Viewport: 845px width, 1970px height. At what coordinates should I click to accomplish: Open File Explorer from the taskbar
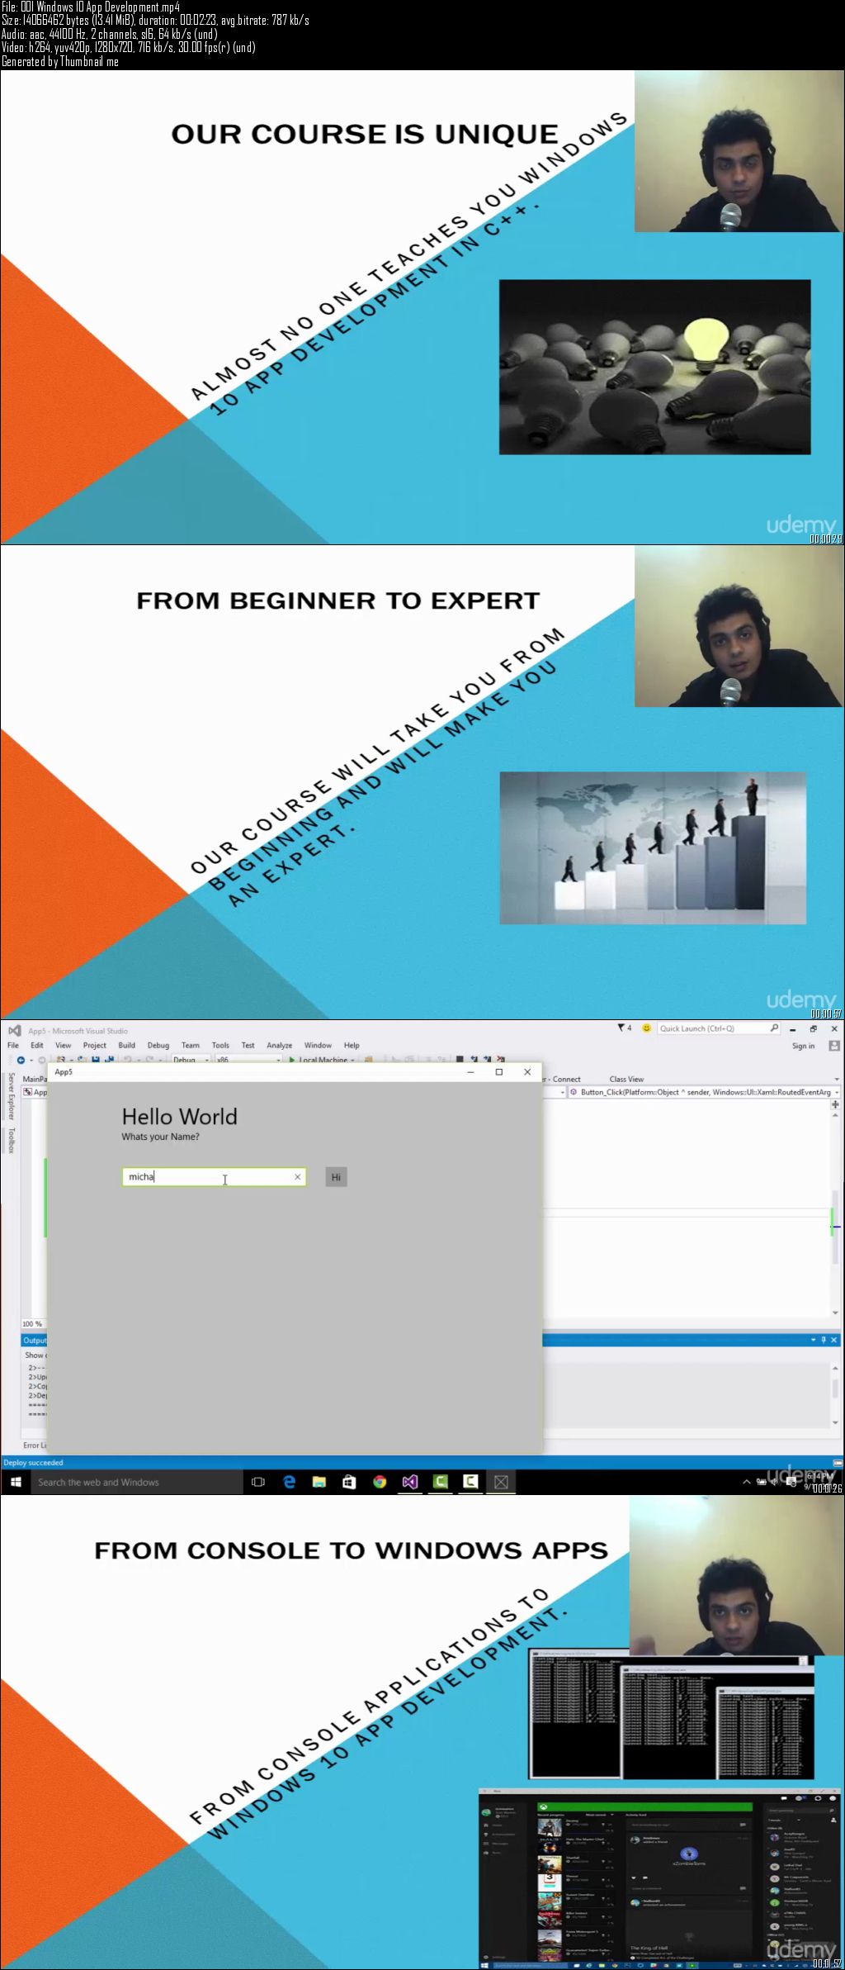[319, 1482]
